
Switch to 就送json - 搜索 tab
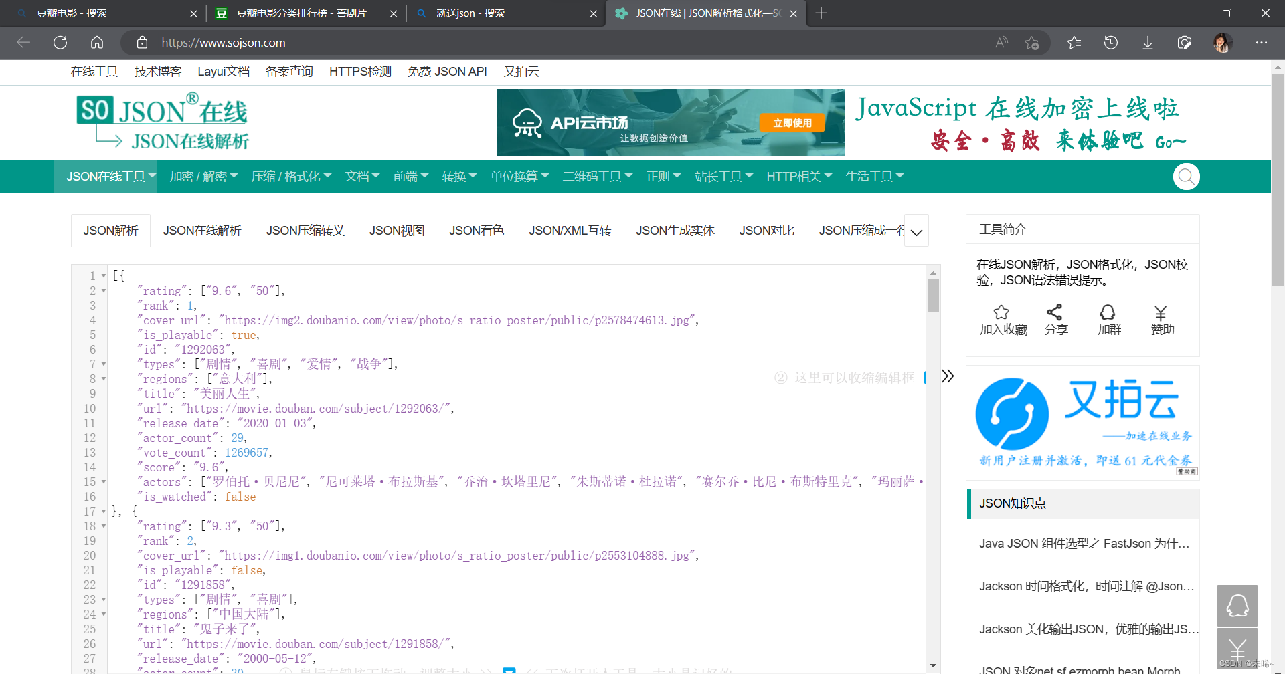point(502,13)
